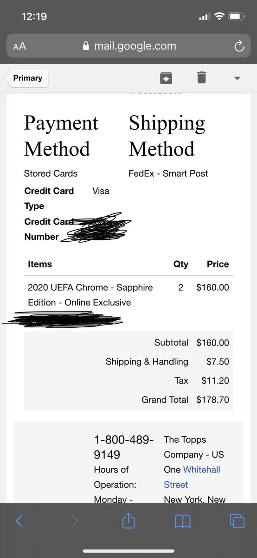Open the more options dropdown arrow
257x558 pixels.
(x=237, y=78)
